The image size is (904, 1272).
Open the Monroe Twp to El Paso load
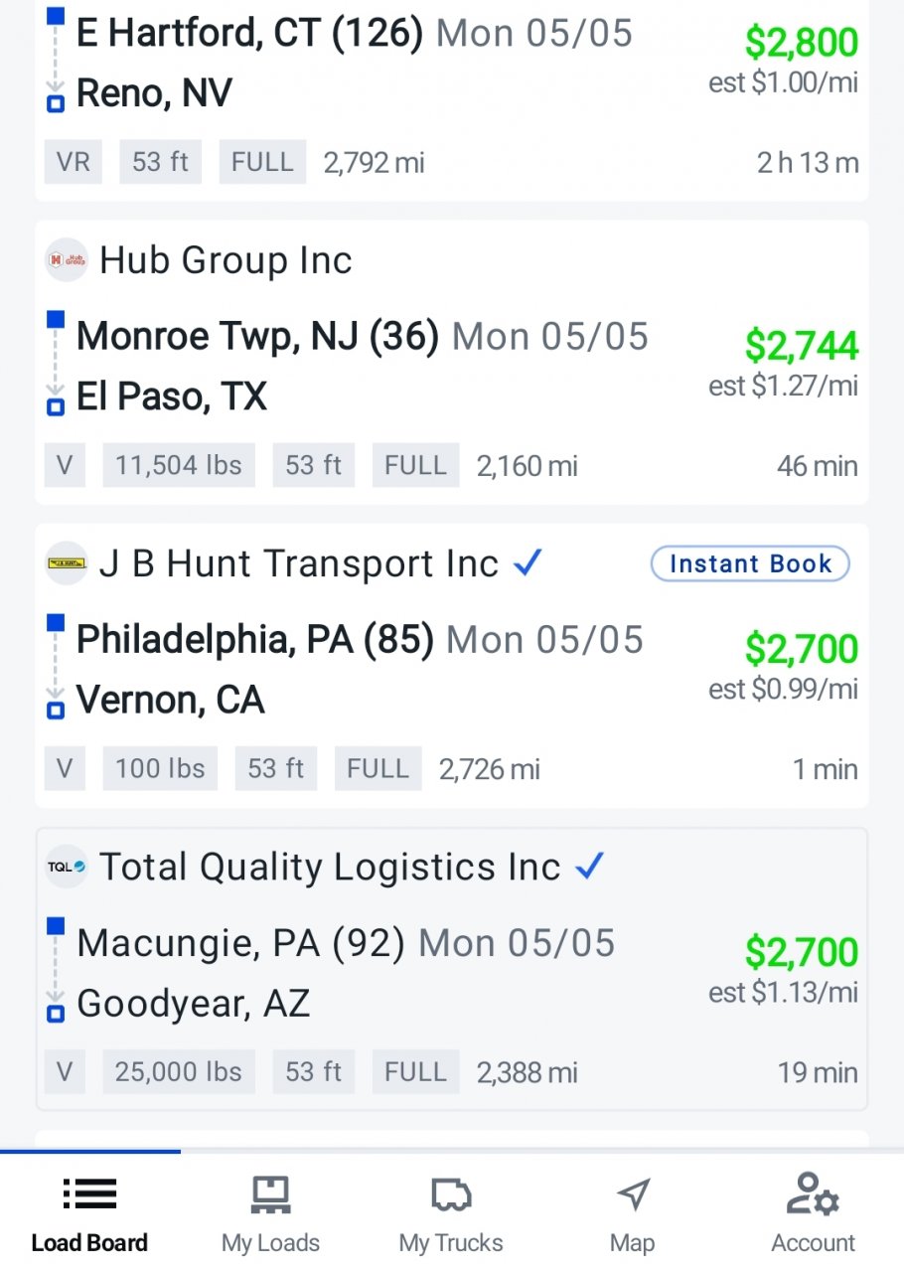point(452,363)
